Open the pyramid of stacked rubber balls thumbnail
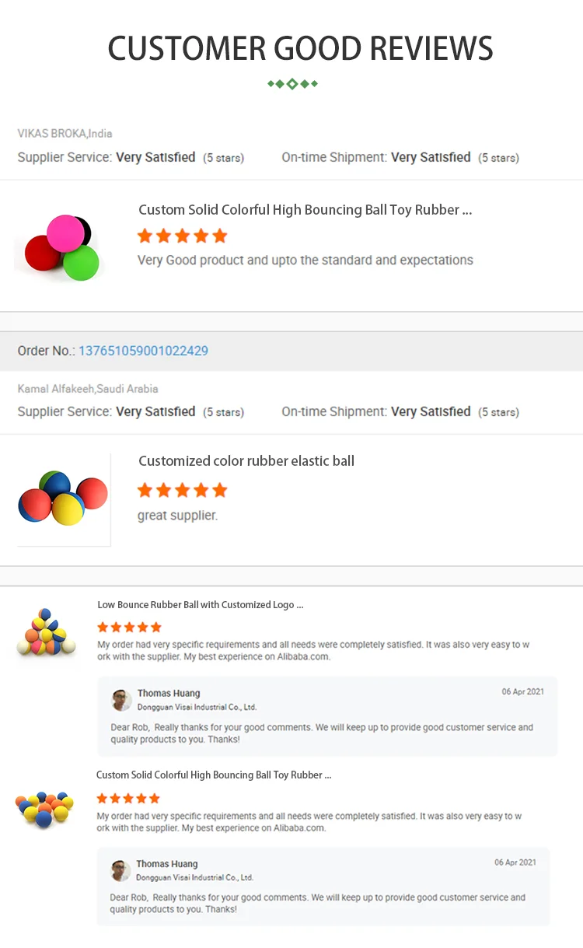This screenshot has height=948, width=583. [x=47, y=633]
